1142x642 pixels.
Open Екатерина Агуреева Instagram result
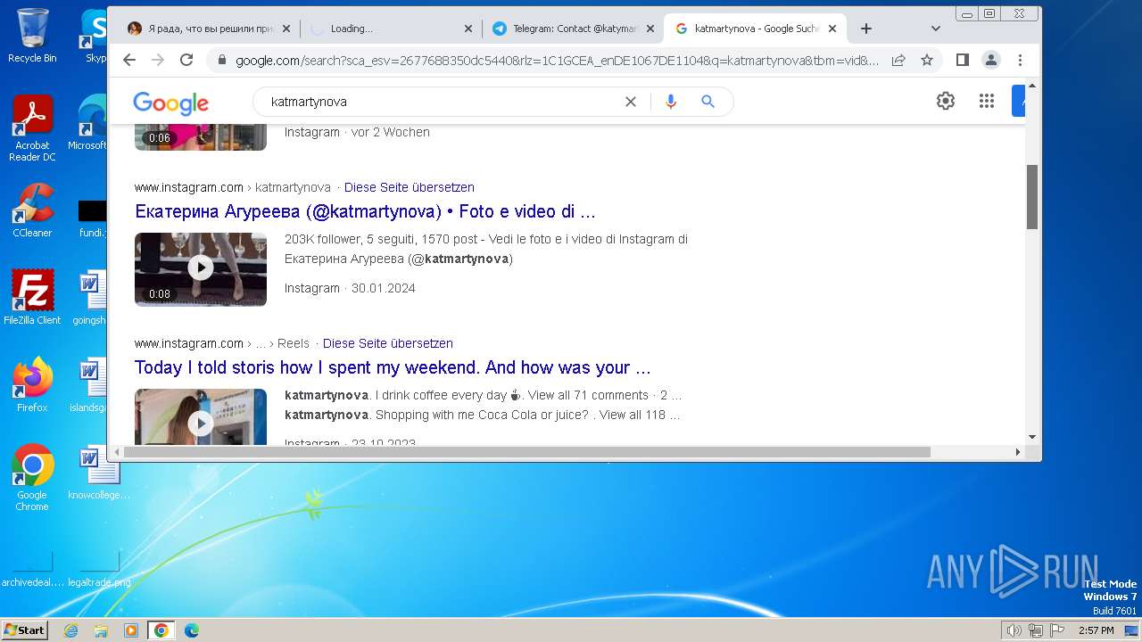click(365, 212)
